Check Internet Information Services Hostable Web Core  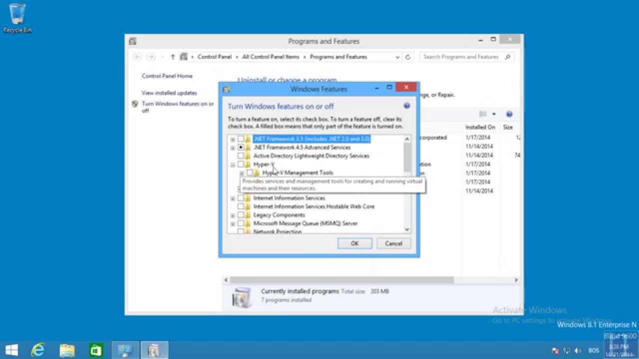click(241, 206)
